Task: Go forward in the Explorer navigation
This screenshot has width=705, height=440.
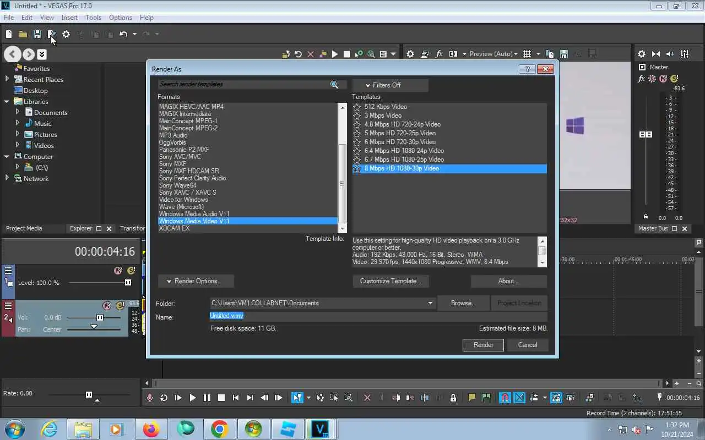Action: (29, 54)
